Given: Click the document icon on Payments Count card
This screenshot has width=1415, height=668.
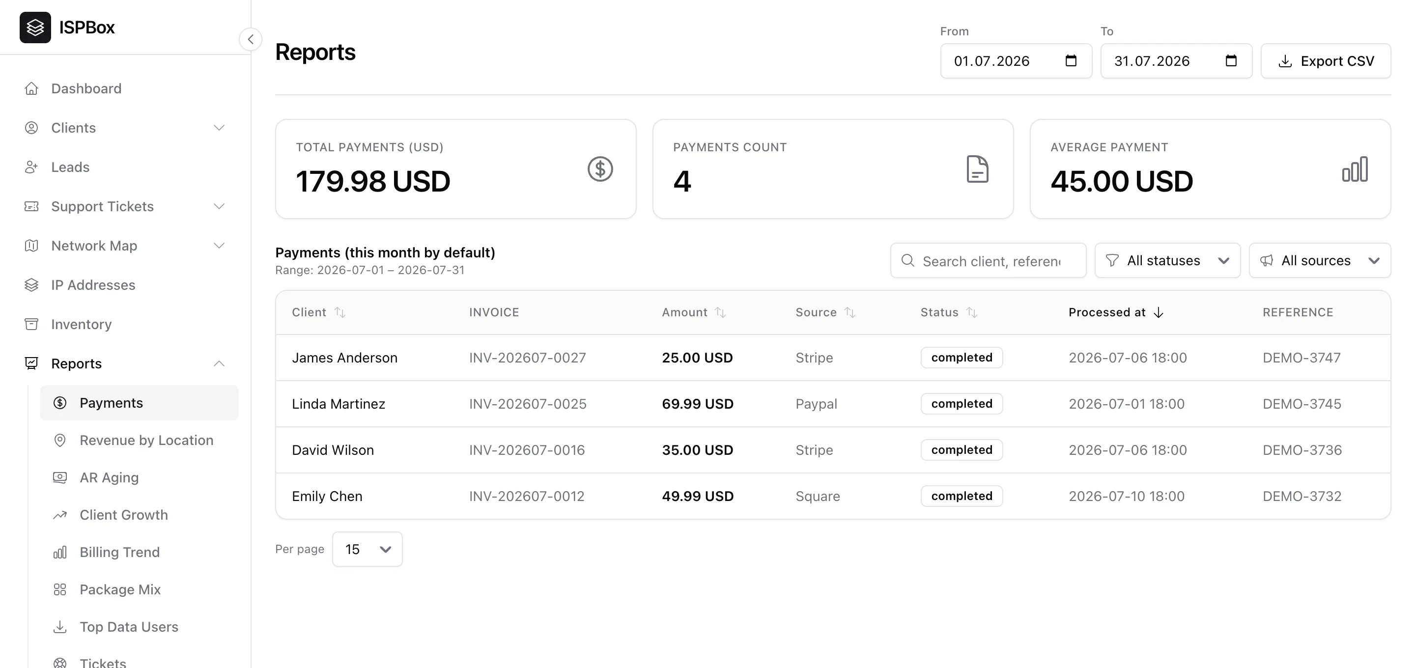Looking at the screenshot, I should [977, 168].
